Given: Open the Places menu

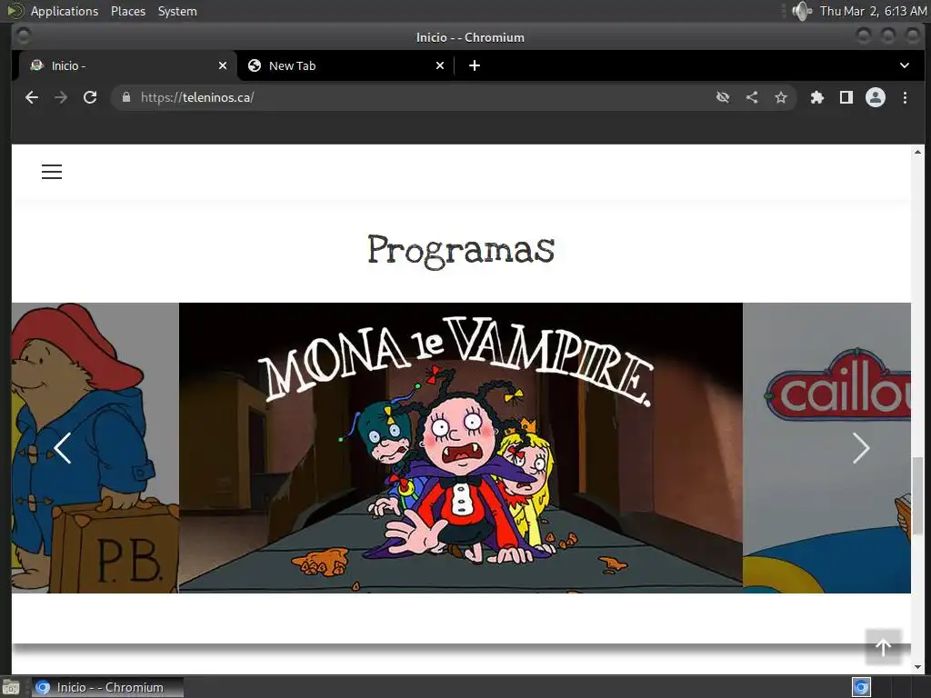Looking at the screenshot, I should tap(127, 11).
